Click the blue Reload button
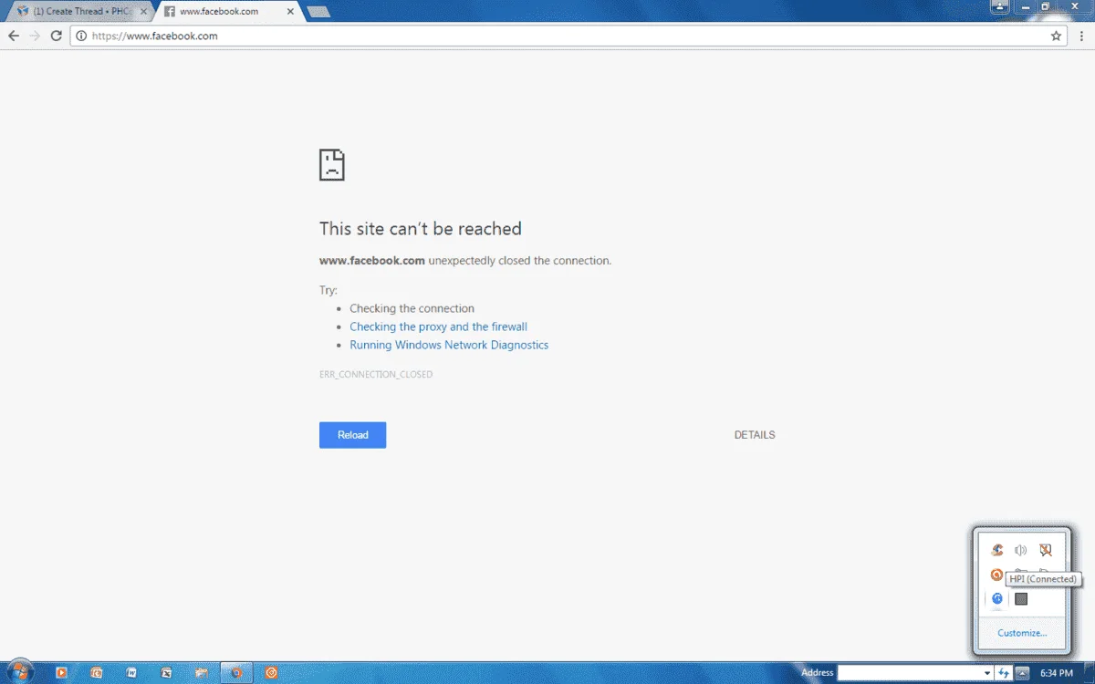1095x684 pixels. click(x=352, y=435)
